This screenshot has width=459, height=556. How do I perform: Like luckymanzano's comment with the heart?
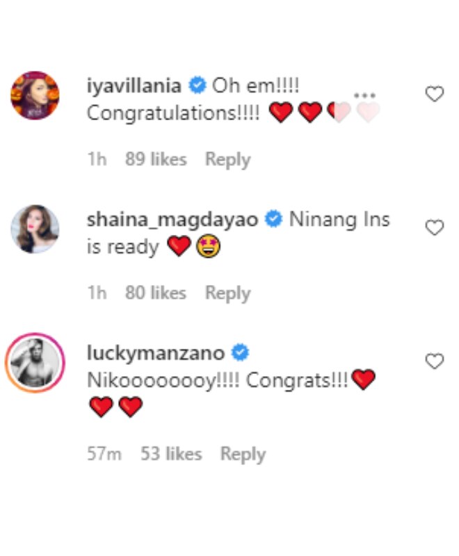pyautogui.click(x=435, y=361)
